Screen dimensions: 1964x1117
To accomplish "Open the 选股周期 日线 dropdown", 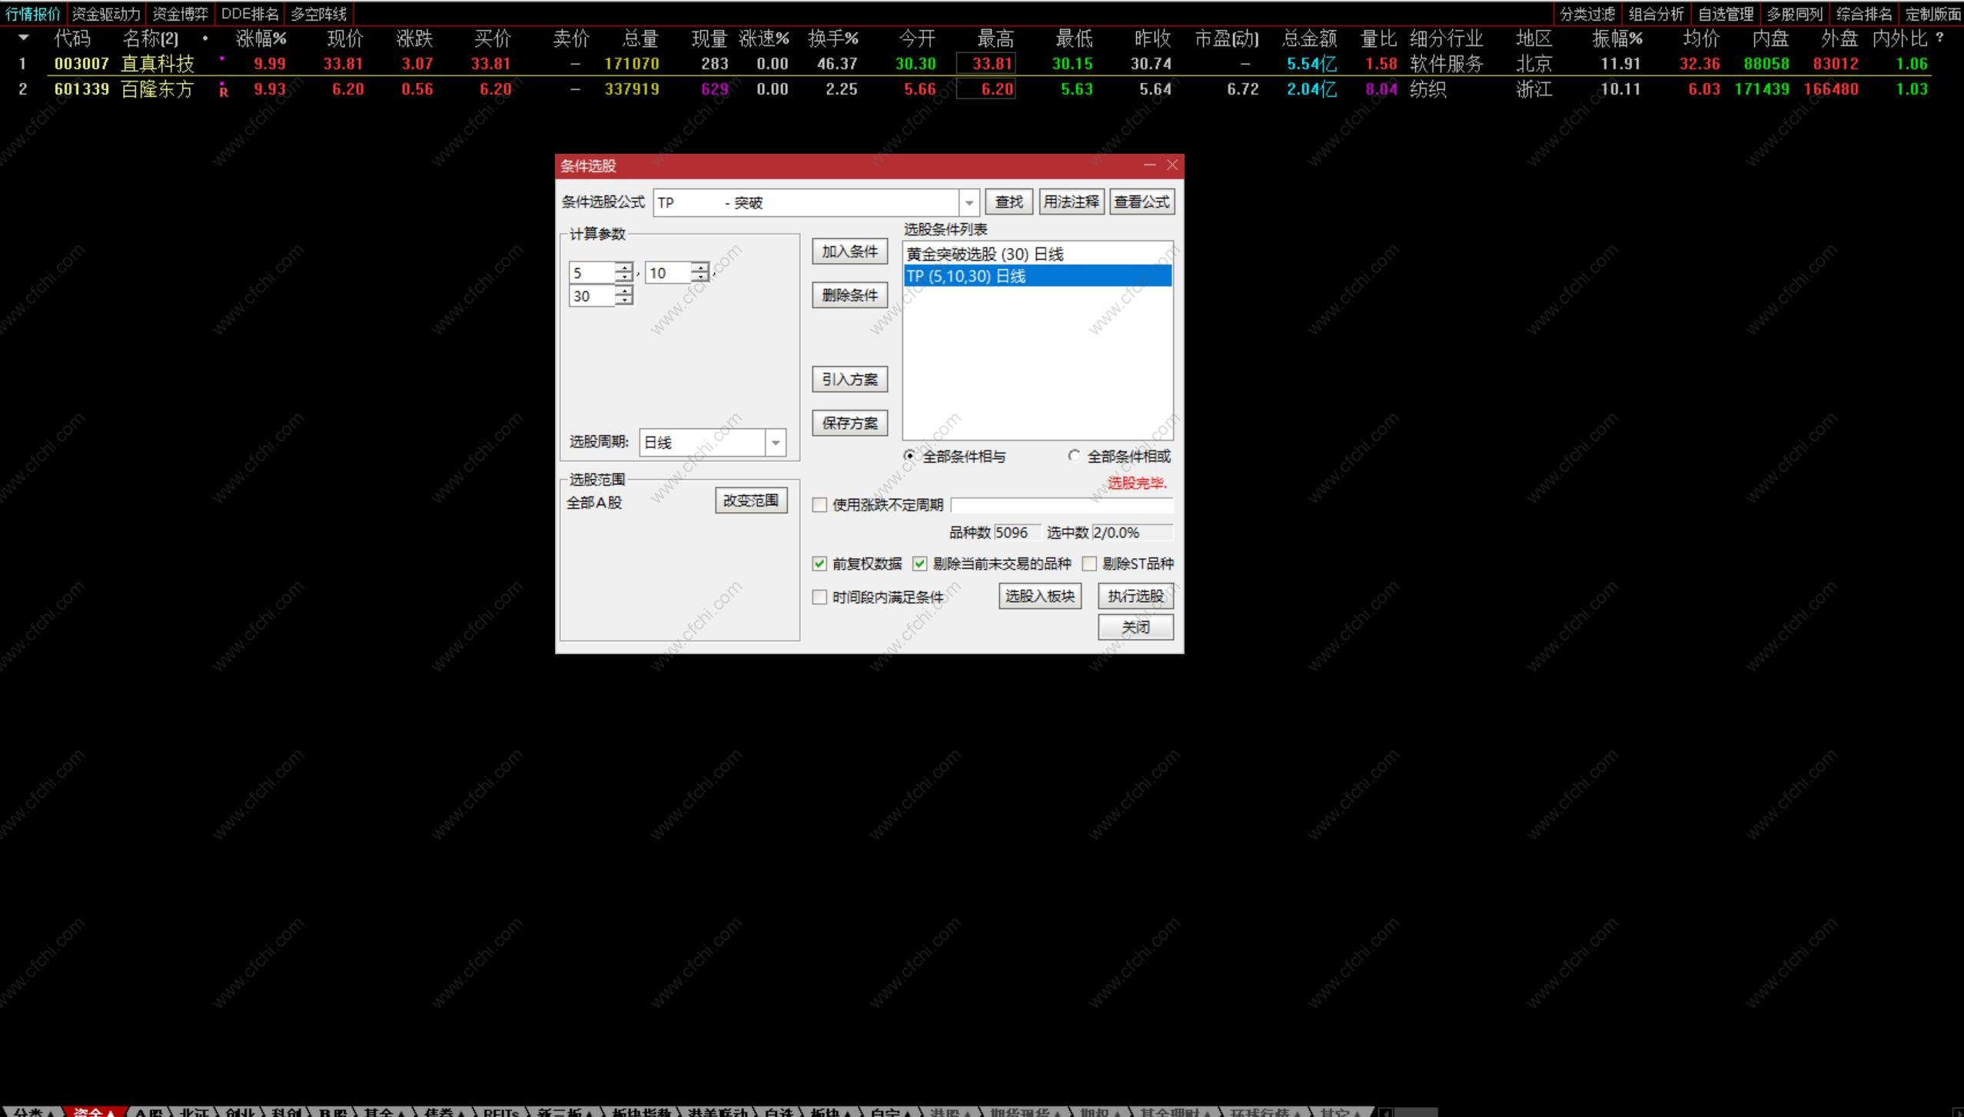I will (775, 443).
